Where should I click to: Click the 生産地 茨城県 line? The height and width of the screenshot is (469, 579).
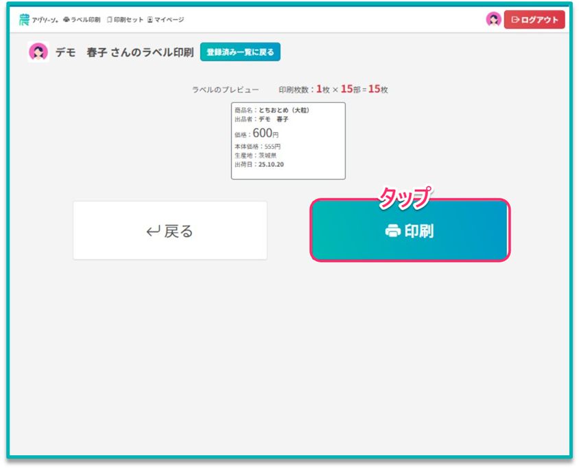pyautogui.click(x=255, y=156)
